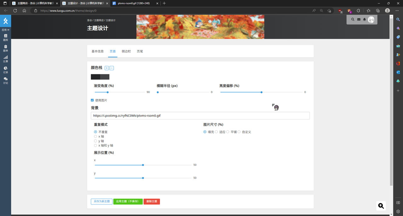Image resolution: width=403 pixels, height=216 pixels.
Task: Remove a color with the minus icon
Action: click(x=111, y=68)
